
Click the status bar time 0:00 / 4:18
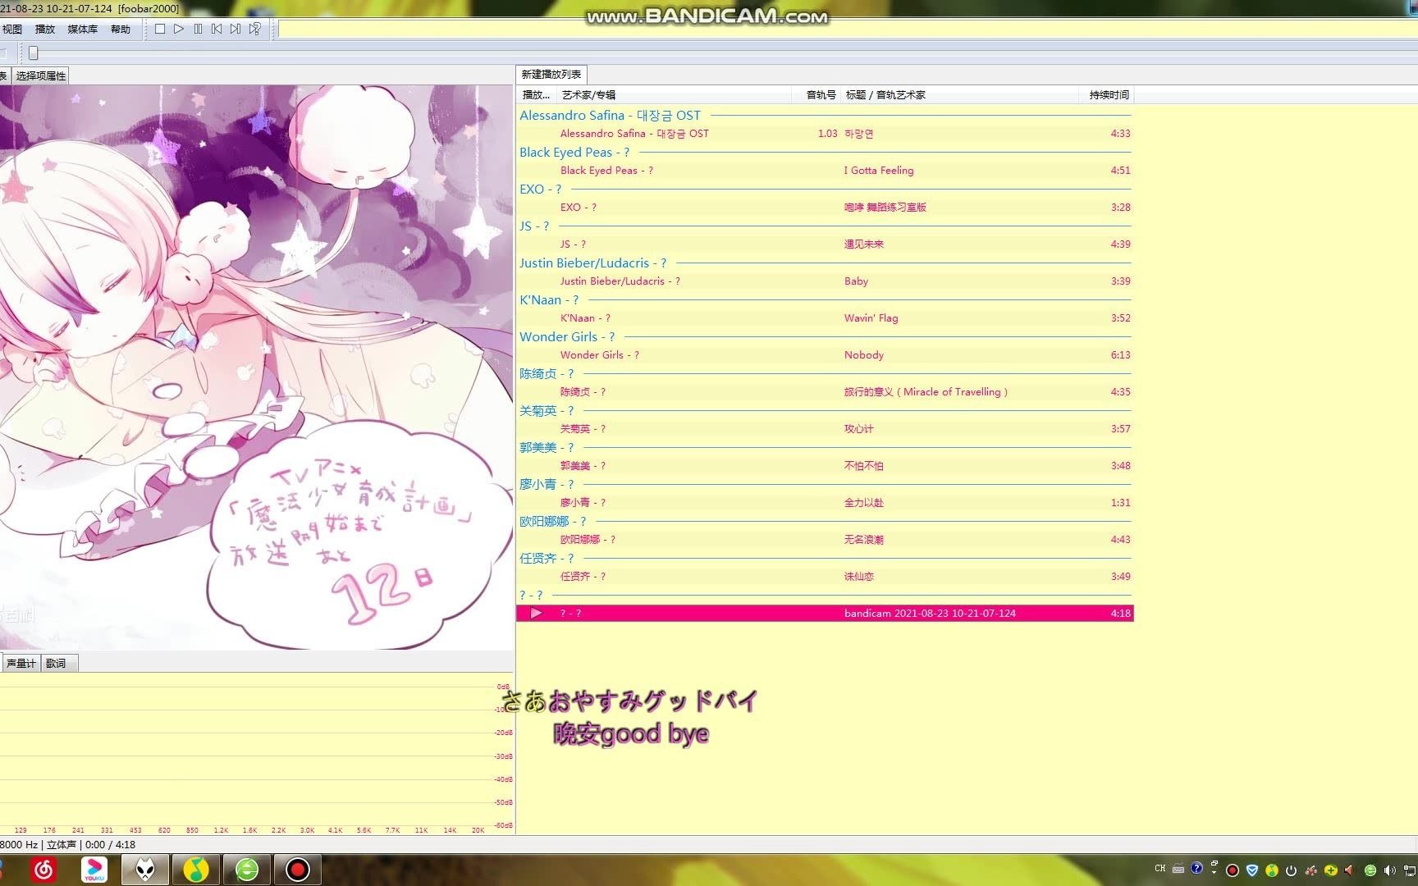tap(110, 844)
